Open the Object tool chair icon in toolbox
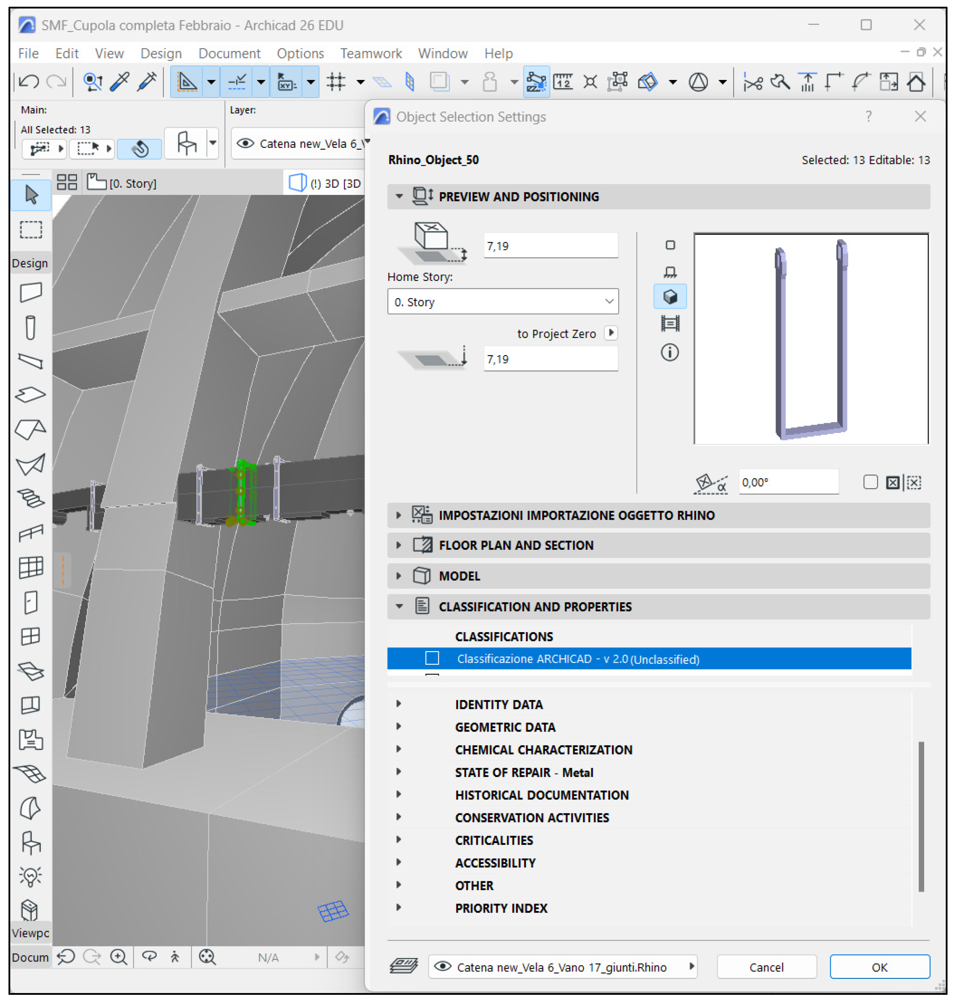This screenshot has height=1004, width=956. click(x=31, y=842)
